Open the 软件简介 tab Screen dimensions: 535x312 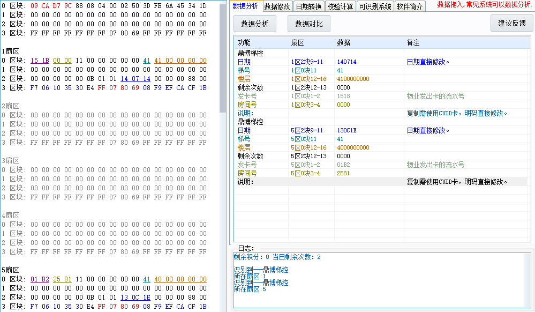click(x=410, y=6)
